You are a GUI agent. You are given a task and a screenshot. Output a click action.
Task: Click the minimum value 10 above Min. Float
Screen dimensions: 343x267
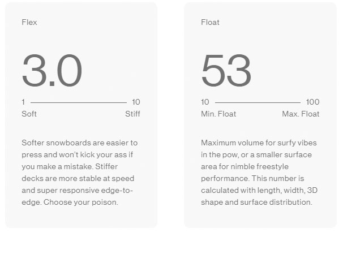pos(205,102)
